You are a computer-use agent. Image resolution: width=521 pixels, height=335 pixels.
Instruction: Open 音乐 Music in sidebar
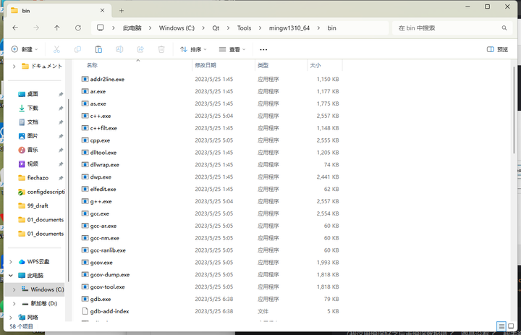point(33,150)
